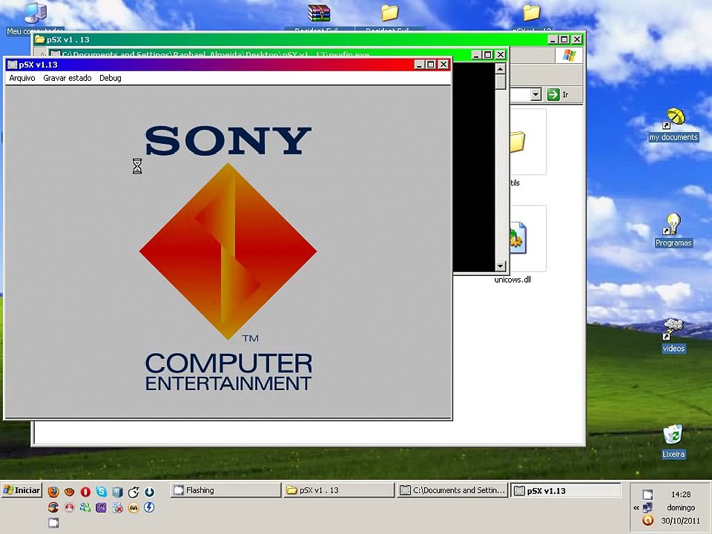Switch to the pSX v1.13 emulator taskbar button
Viewport: 712px width, 534px height.
[566, 490]
